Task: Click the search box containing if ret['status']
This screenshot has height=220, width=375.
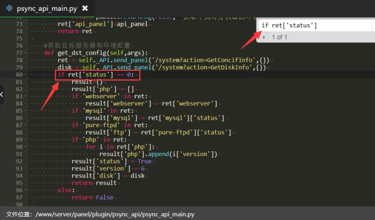Action: (312, 25)
